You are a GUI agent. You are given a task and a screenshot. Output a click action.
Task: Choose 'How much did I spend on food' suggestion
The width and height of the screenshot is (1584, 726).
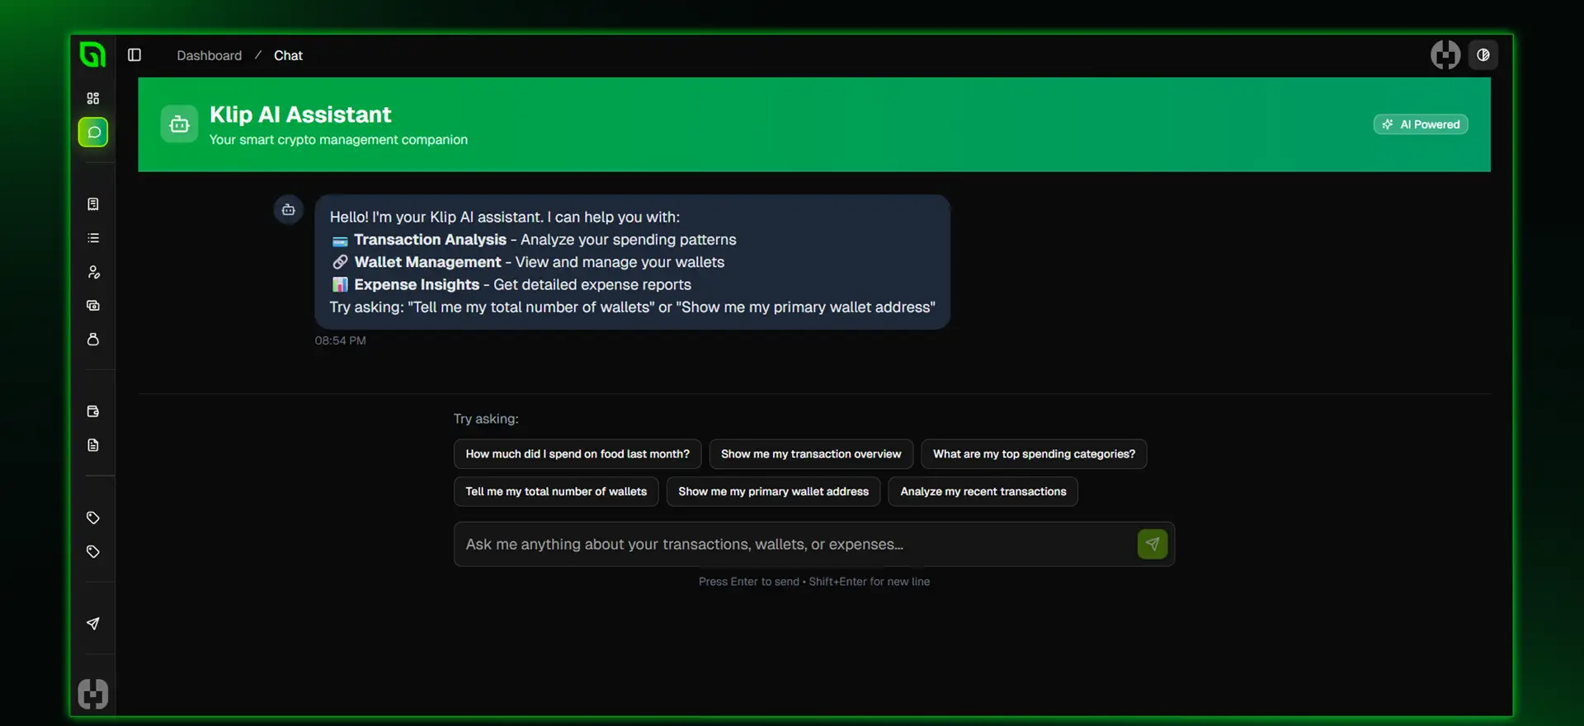tap(577, 454)
